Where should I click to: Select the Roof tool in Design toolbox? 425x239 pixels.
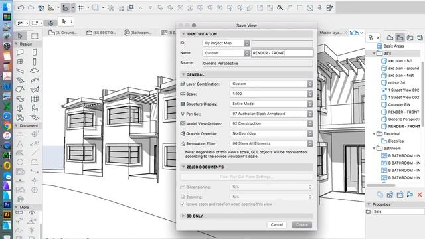tap(20, 90)
